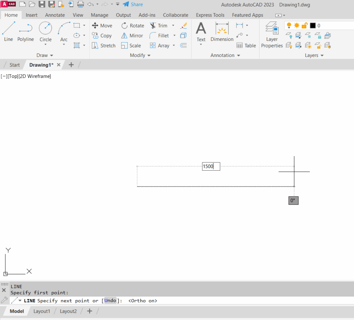Select the Polyline tool
The image size is (354, 320).
coord(25,32)
